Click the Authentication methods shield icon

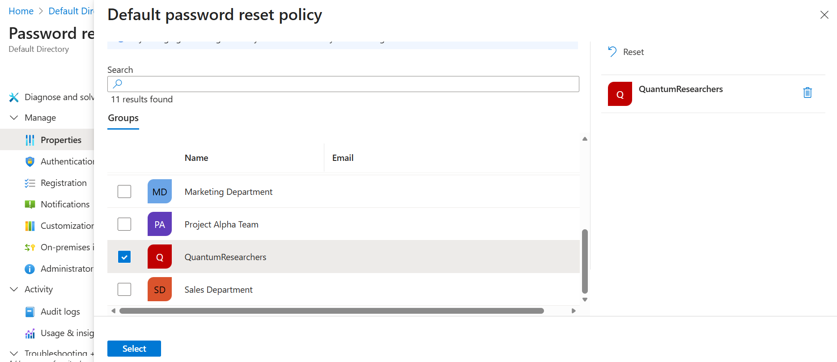click(30, 161)
